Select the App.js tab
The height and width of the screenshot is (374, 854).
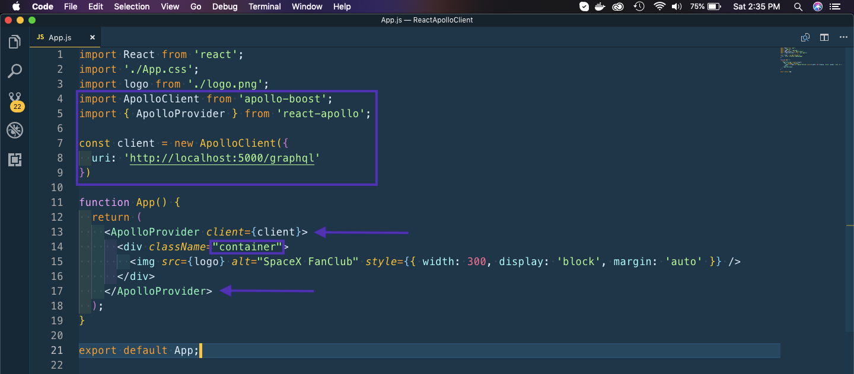click(x=66, y=37)
